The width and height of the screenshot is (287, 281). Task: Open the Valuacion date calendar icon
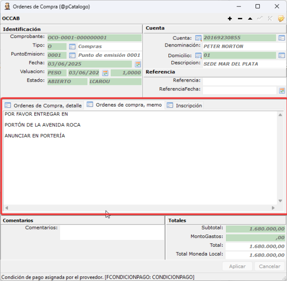pyautogui.click(x=105, y=73)
